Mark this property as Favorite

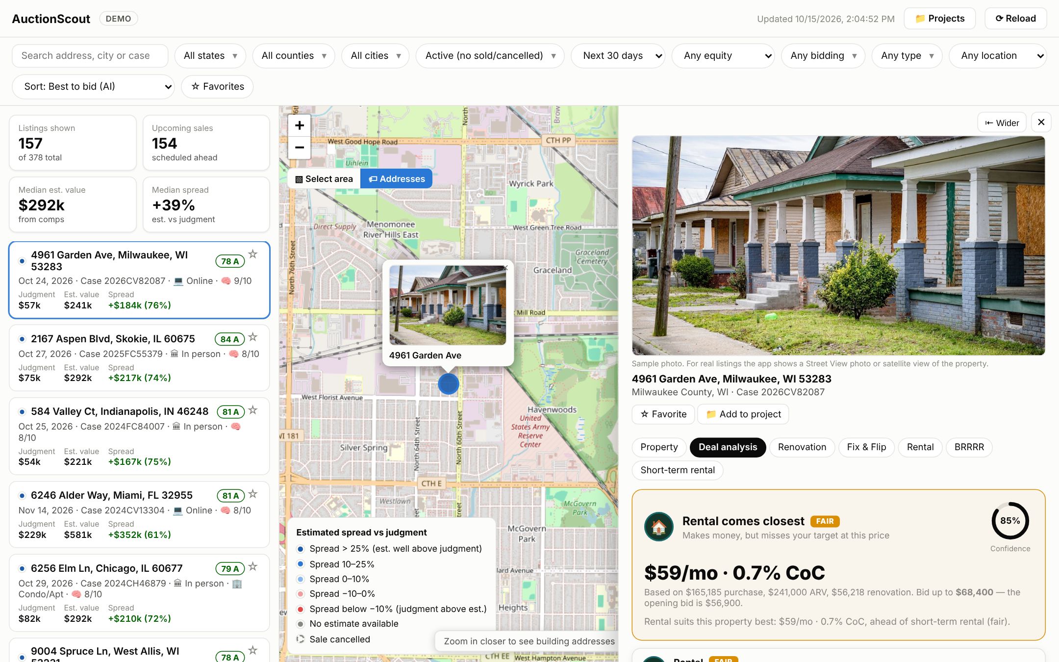[x=663, y=414]
